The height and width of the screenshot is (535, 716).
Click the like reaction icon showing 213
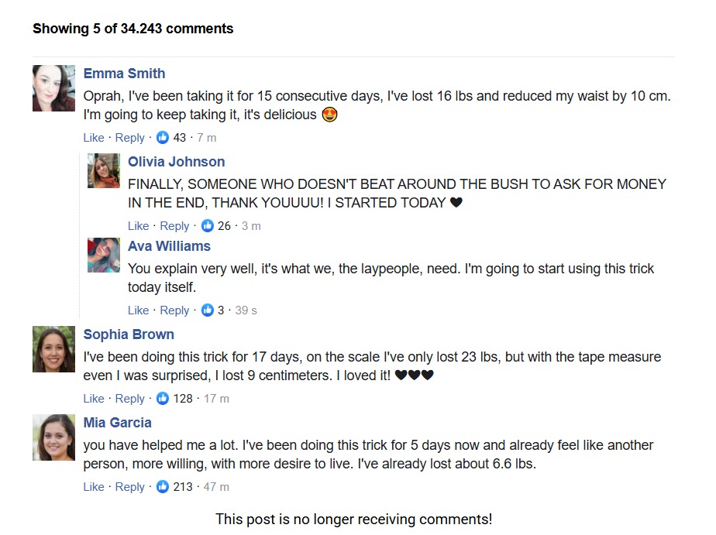click(163, 487)
